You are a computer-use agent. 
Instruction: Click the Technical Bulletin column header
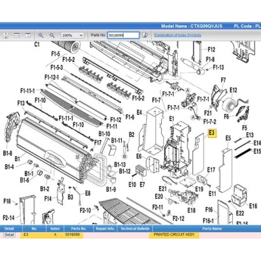tap(135, 229)
